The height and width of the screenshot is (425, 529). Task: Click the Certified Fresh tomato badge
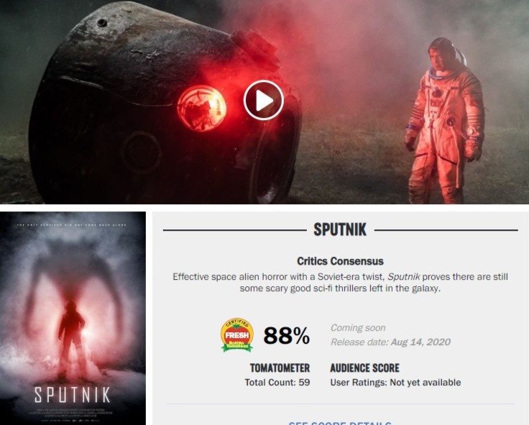click(237, 335)
